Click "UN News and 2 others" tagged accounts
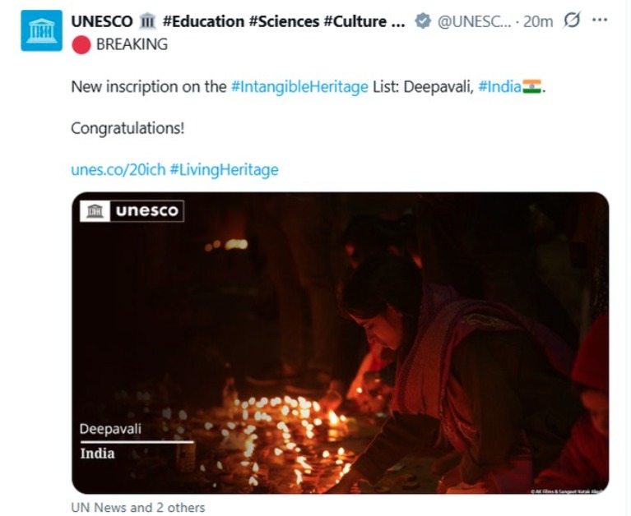This screenshot has width=631, height=516. pyautogui.click(x=138, y=507)
